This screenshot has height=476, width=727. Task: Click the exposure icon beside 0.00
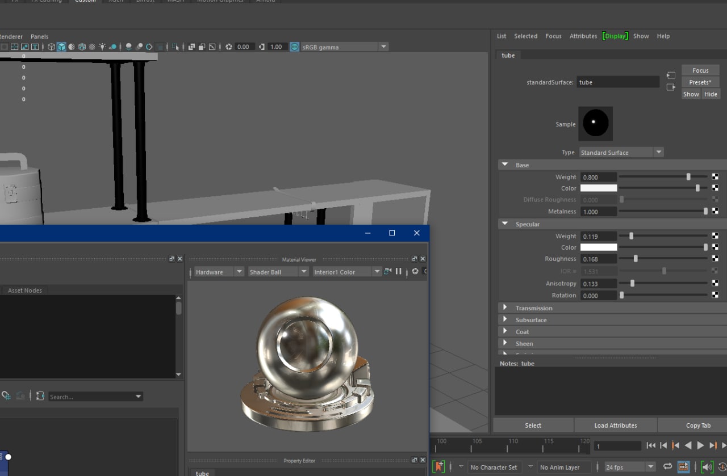229,47
